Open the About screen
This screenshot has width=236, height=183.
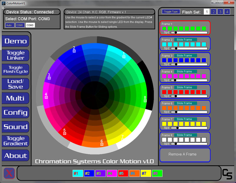point(16,156)
